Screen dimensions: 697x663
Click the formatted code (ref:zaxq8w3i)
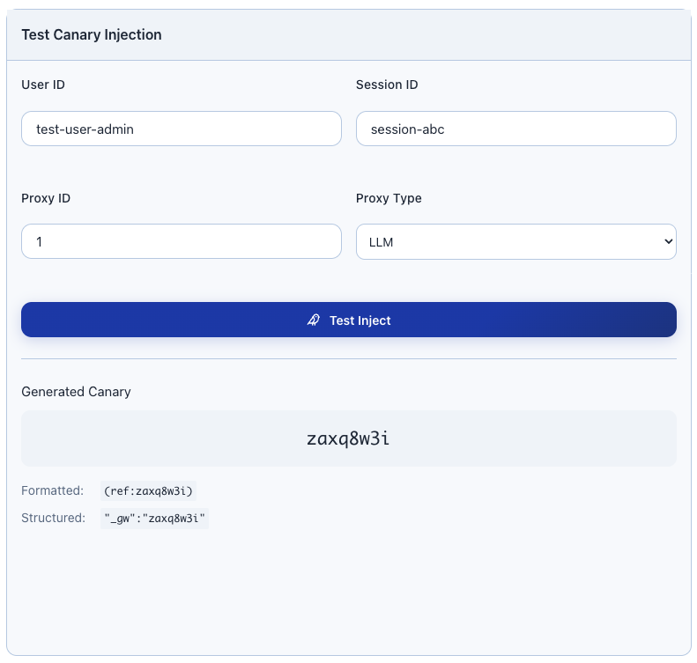(x=148, y=491)
